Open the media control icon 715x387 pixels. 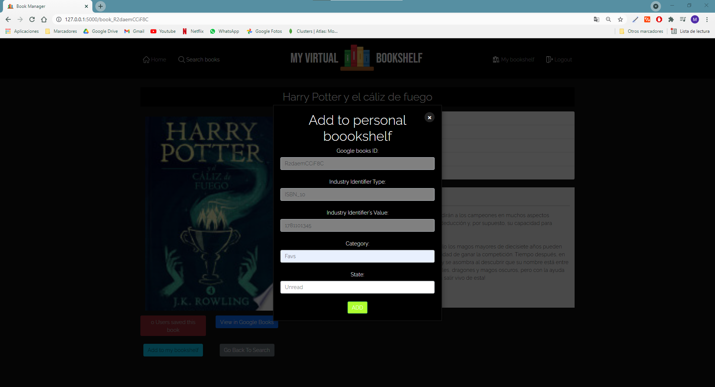click(683, 19)
